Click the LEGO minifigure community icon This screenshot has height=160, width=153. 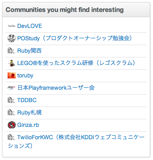(x=12, y=63)
